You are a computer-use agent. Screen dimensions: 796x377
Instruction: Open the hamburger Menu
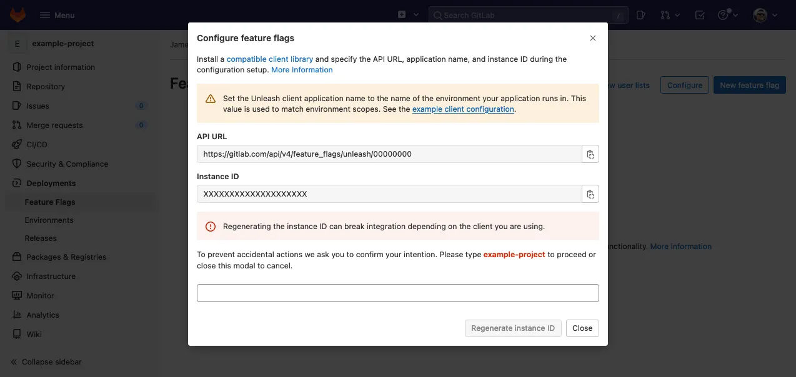pos(57,15)
